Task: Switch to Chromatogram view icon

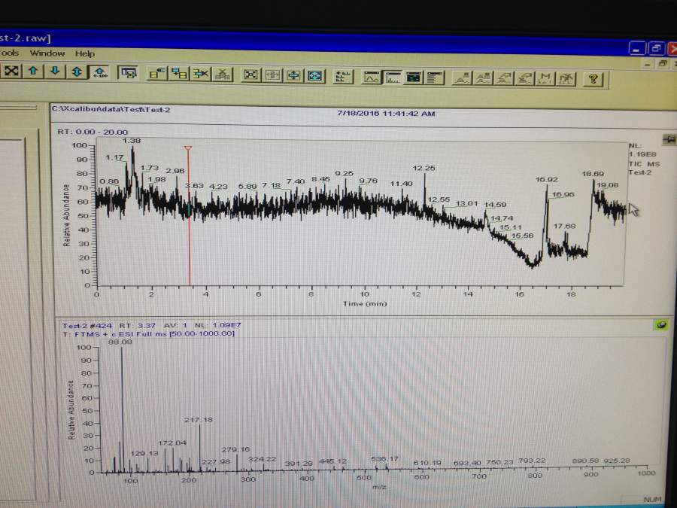Action: (x=372, y=78)
